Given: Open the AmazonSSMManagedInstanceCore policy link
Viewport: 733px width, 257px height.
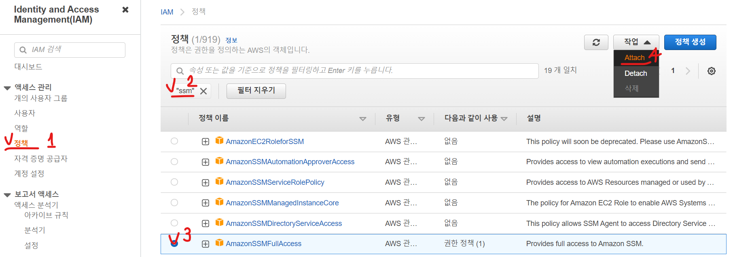Looking at the screenshot, I should coord(282,203).
